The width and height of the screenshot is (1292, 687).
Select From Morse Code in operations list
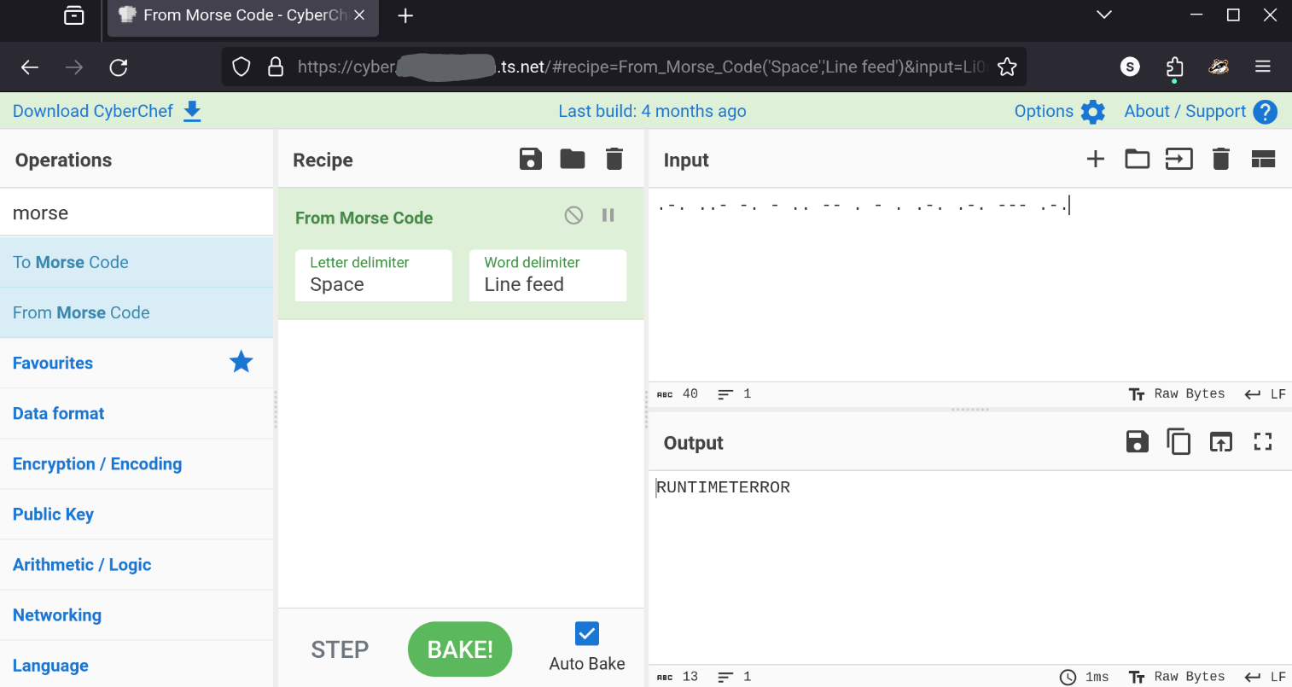coord(137,312)
